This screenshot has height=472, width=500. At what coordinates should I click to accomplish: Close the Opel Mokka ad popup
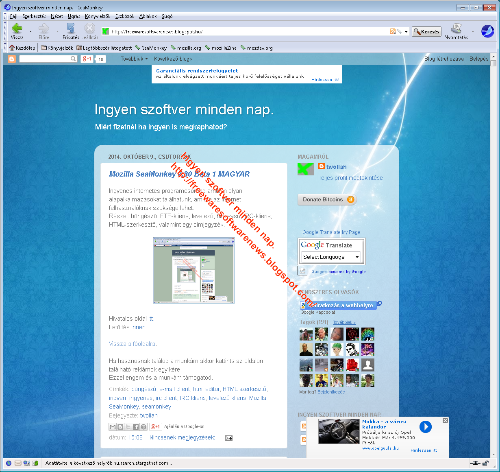click(445, 421)
